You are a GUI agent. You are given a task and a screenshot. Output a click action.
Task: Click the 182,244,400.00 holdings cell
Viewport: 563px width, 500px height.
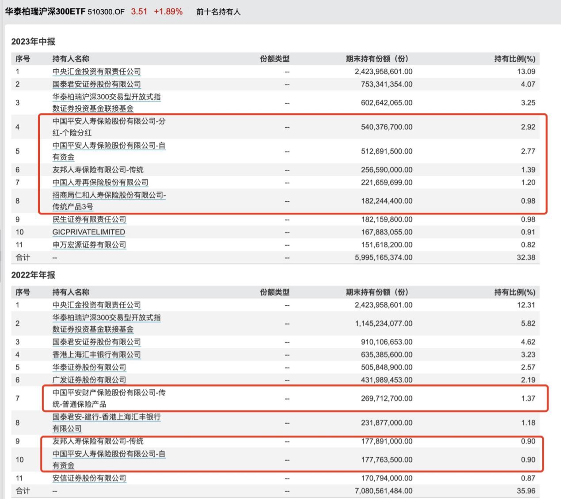tap(387, 201)
